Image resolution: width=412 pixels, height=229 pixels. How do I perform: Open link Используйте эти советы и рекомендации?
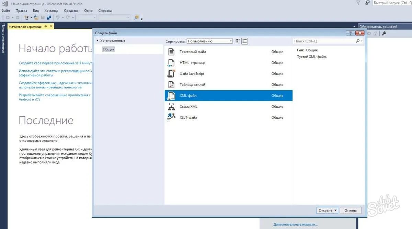pyautogui.click(x=56, y=73)
